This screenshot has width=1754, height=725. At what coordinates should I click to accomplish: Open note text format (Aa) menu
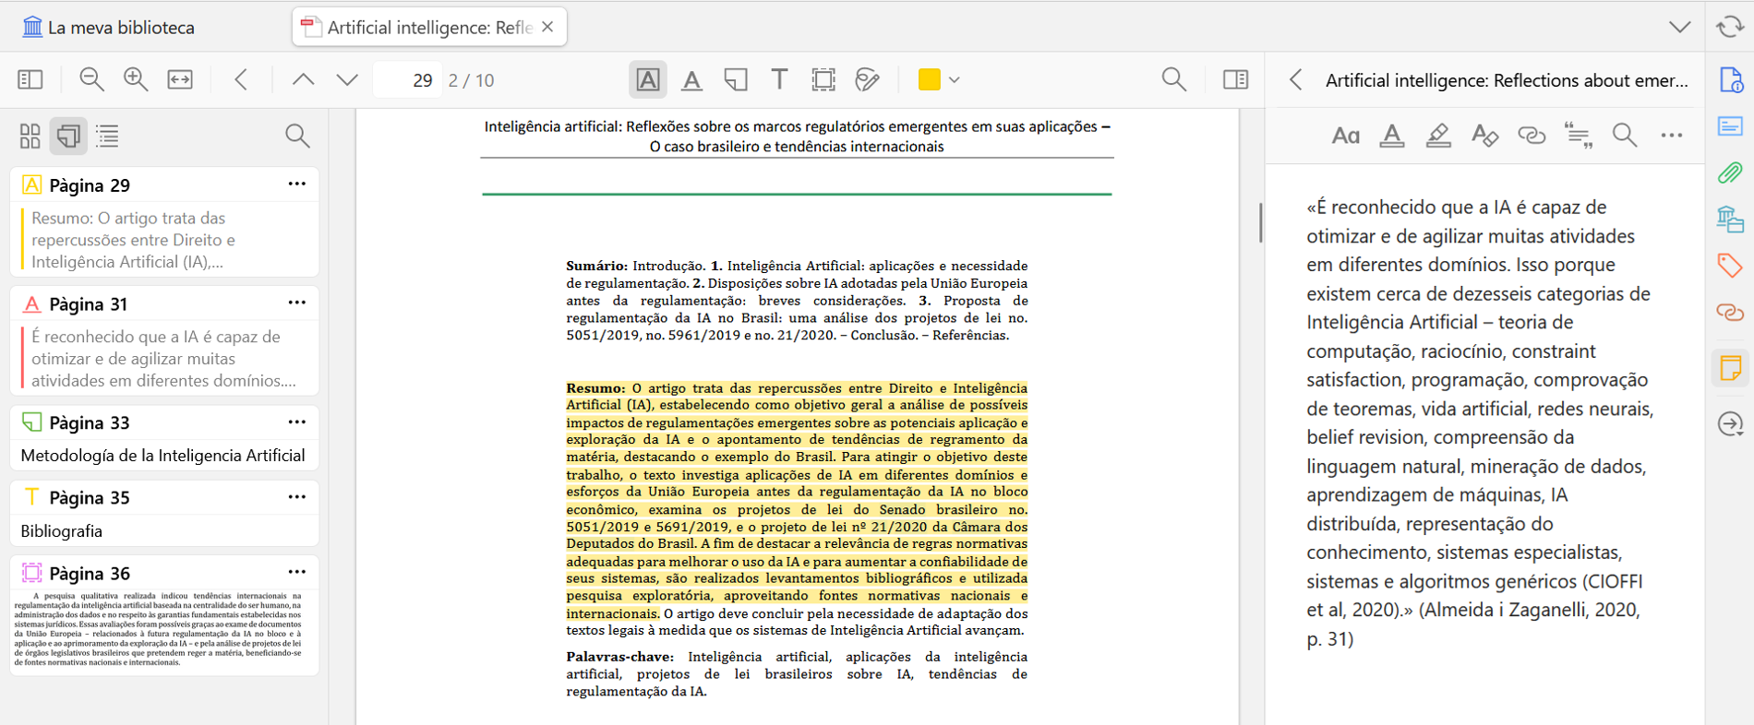coord(1345,136)
